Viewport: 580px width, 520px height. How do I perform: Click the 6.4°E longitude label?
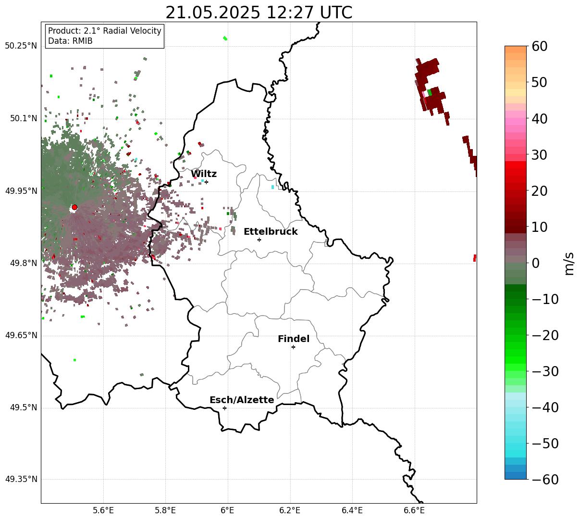[352, 510]
